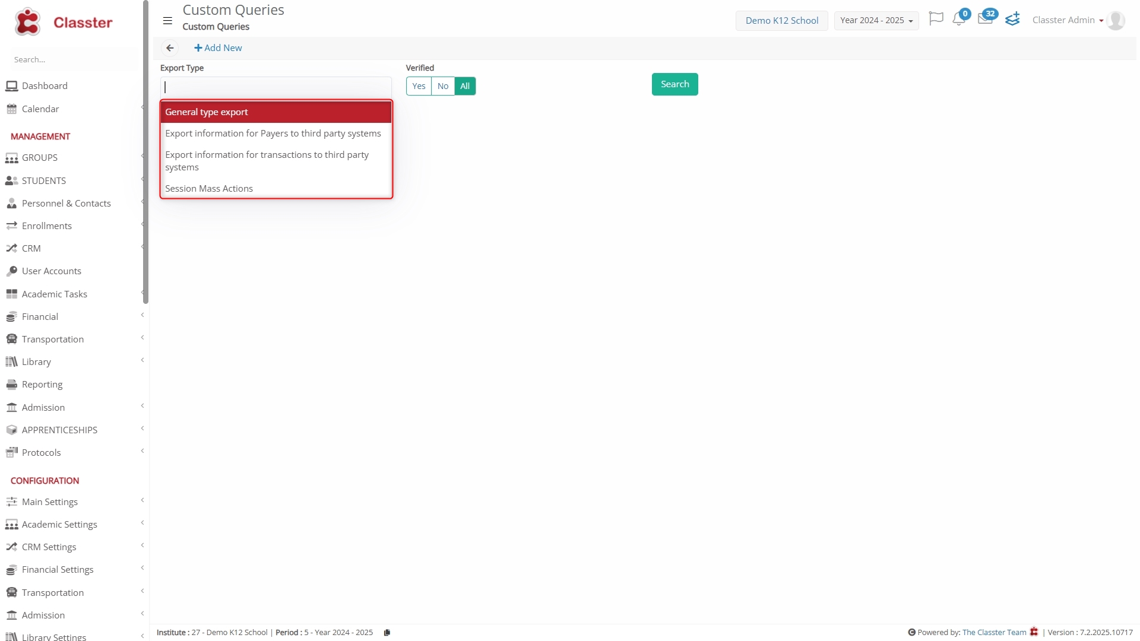
Task: Set Verified filter to Yes
Action: pos(419,86)
